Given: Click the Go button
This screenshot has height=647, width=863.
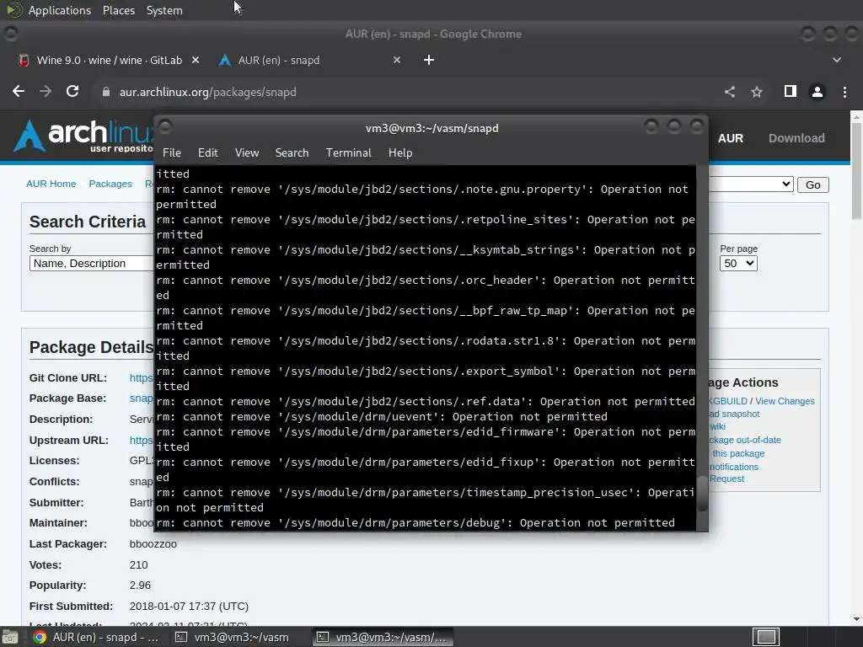Looking at the screenshot, I should [x=813, y=184].
